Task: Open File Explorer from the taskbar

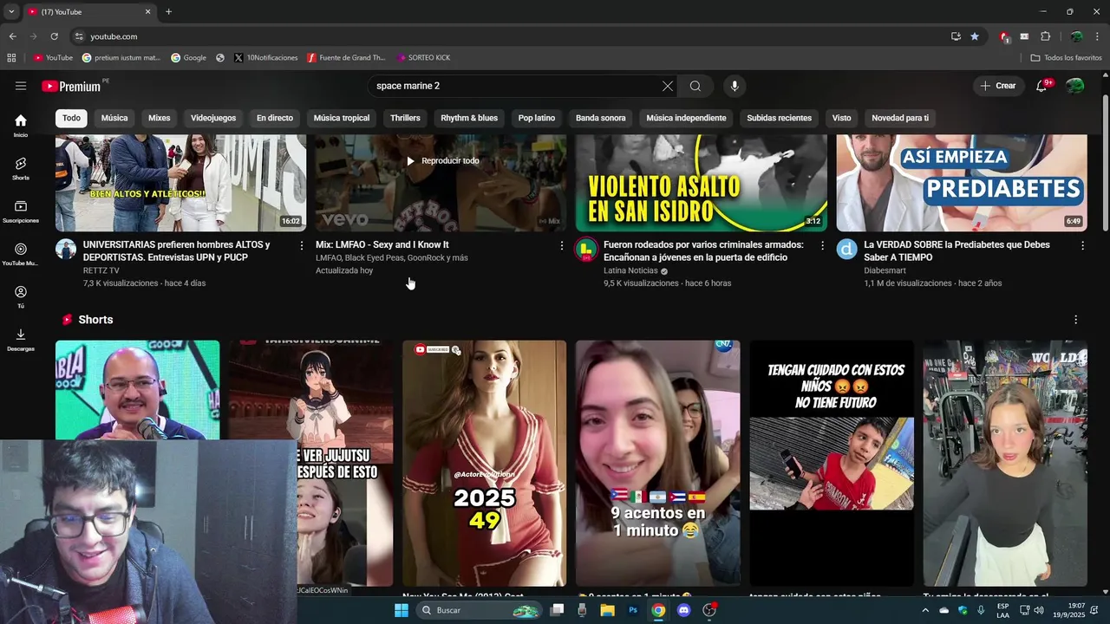Action: pos(608,610)
